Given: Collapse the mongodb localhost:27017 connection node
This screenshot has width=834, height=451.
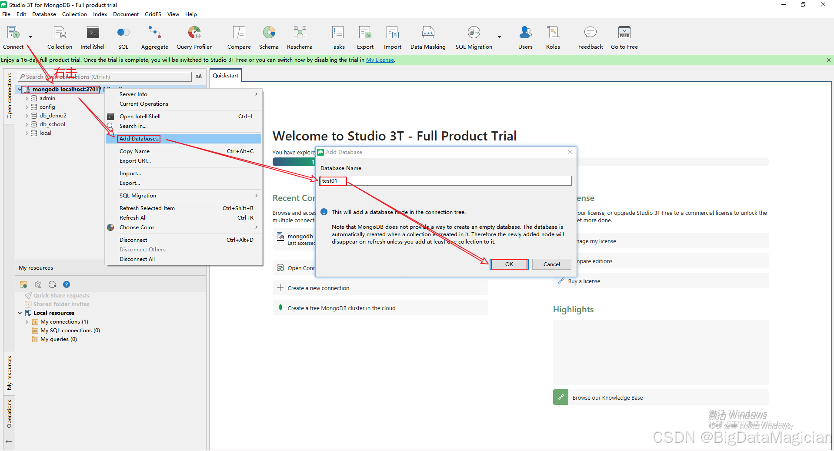Looking at the screenshot, I should point(19,90).
